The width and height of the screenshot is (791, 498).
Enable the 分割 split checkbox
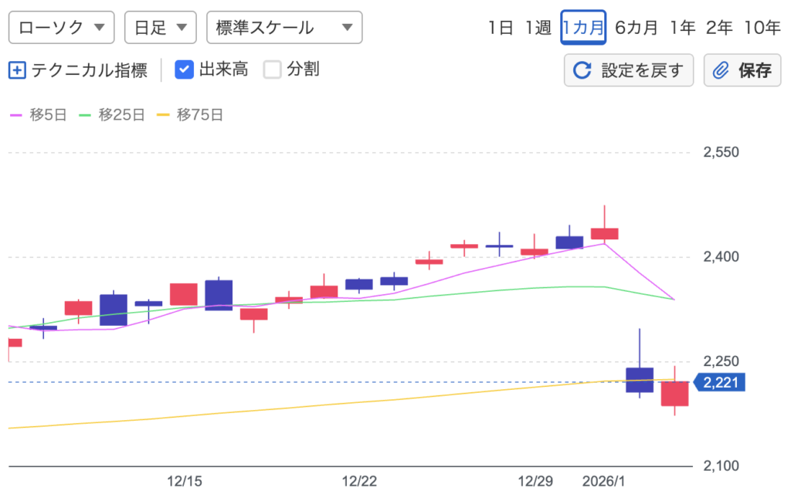[x=272, y=69]
